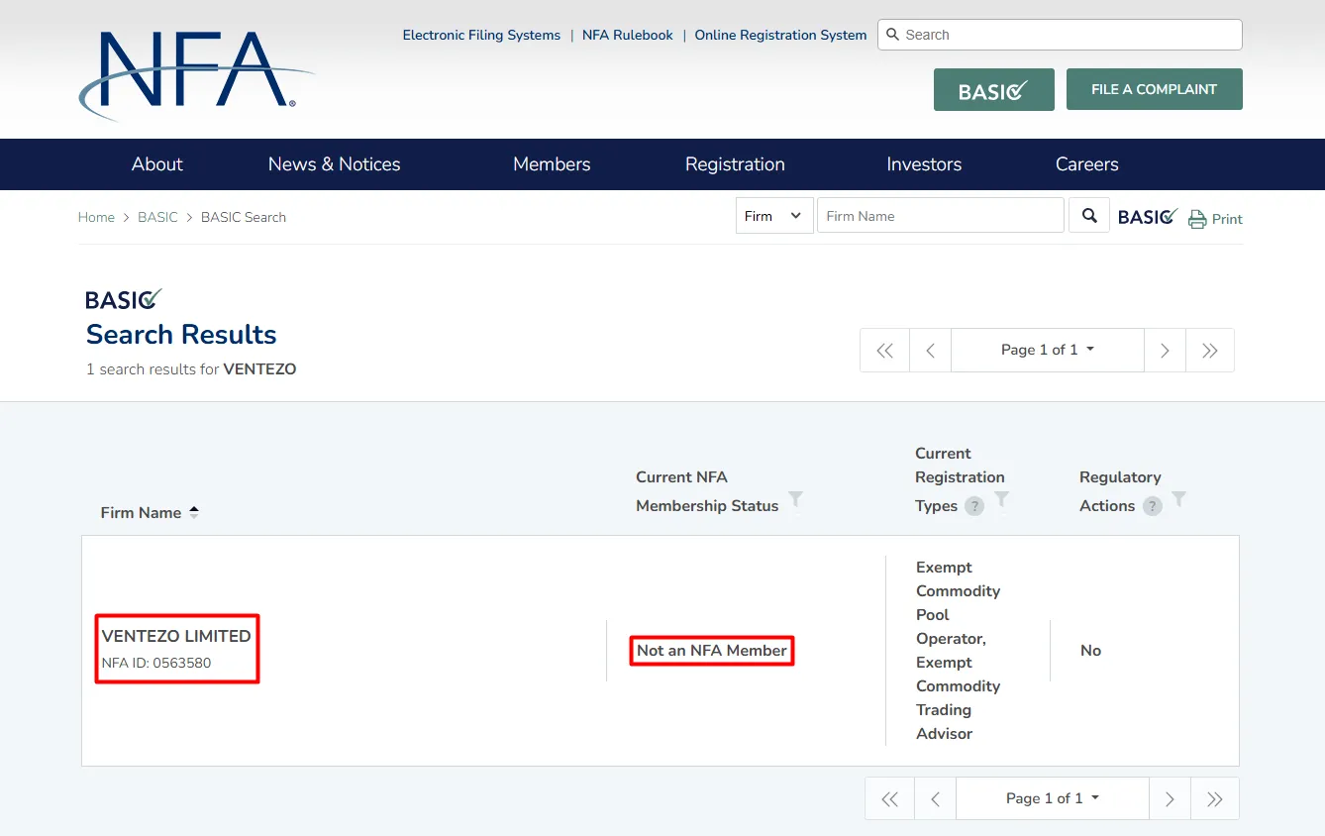Screen dimensions: 1325x836
Task: Open the bottom Page 1 of 1 dropdown
Action: 1053,798
